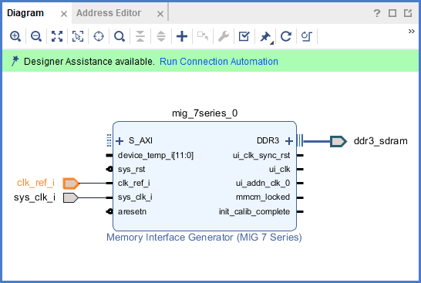Screen dimensions: 421x283
Task: Switch to the Diagram tab
Action: 25,13
